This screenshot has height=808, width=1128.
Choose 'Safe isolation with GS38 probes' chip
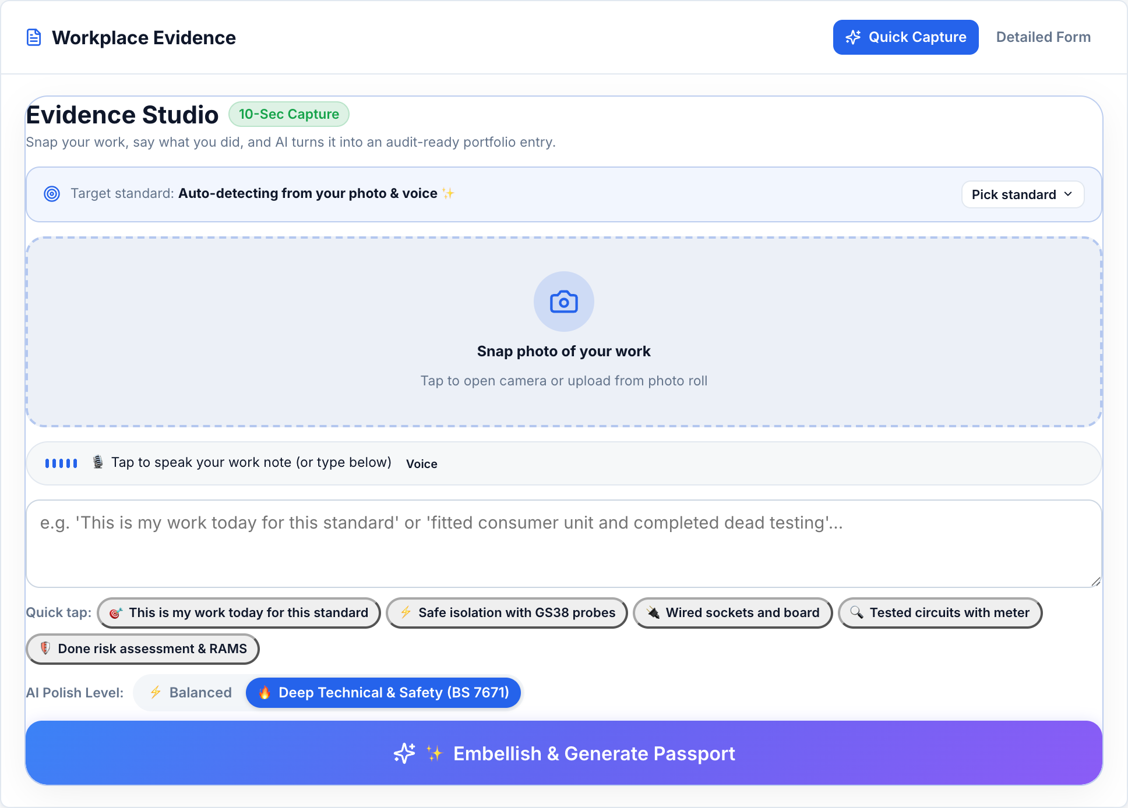click(x=507, y=613)
